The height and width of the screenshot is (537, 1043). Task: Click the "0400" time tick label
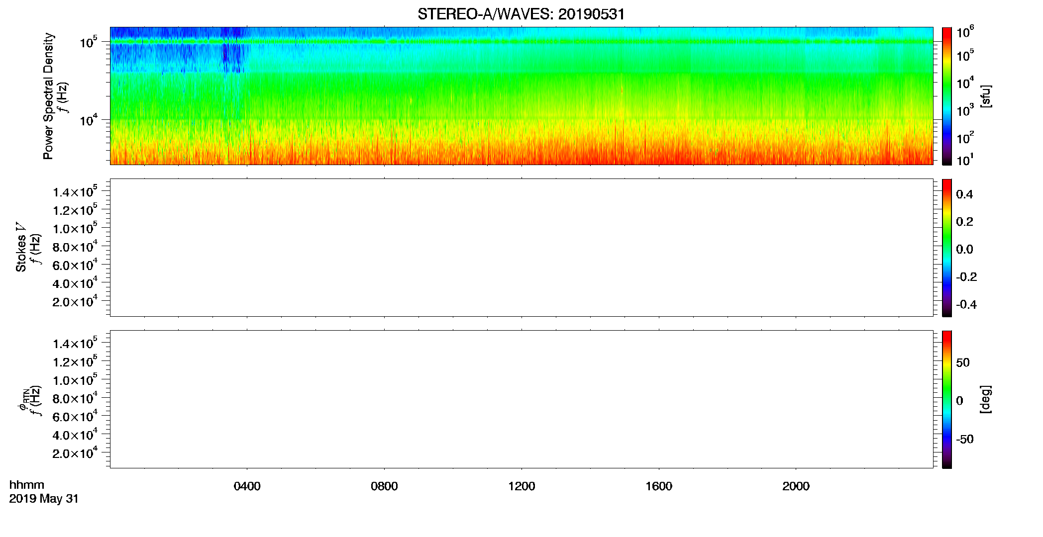(x=247, y=486)
